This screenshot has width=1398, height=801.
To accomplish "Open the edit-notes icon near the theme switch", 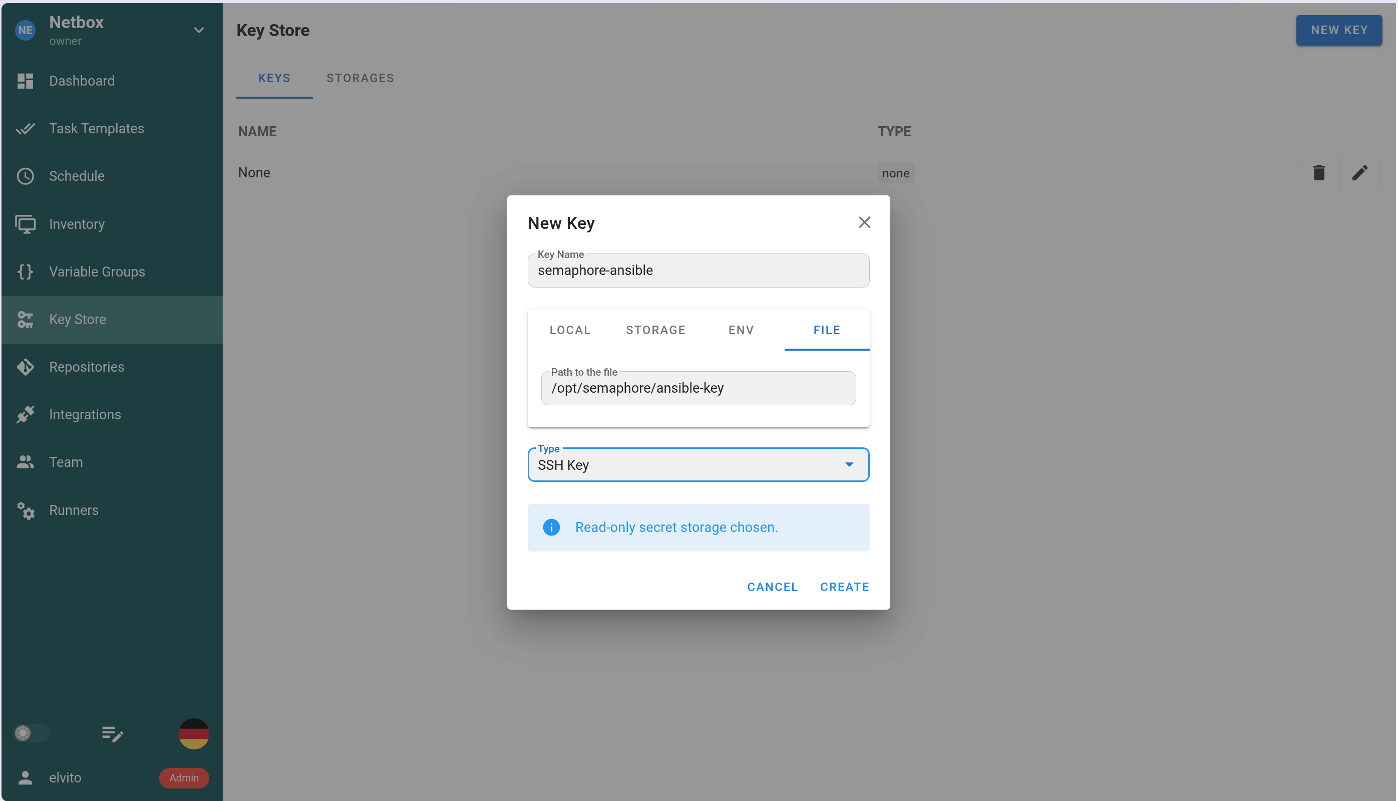I will 112,734.
